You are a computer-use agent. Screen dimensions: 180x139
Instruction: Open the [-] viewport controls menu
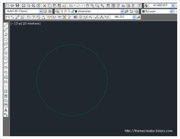(x=12, y=24)
